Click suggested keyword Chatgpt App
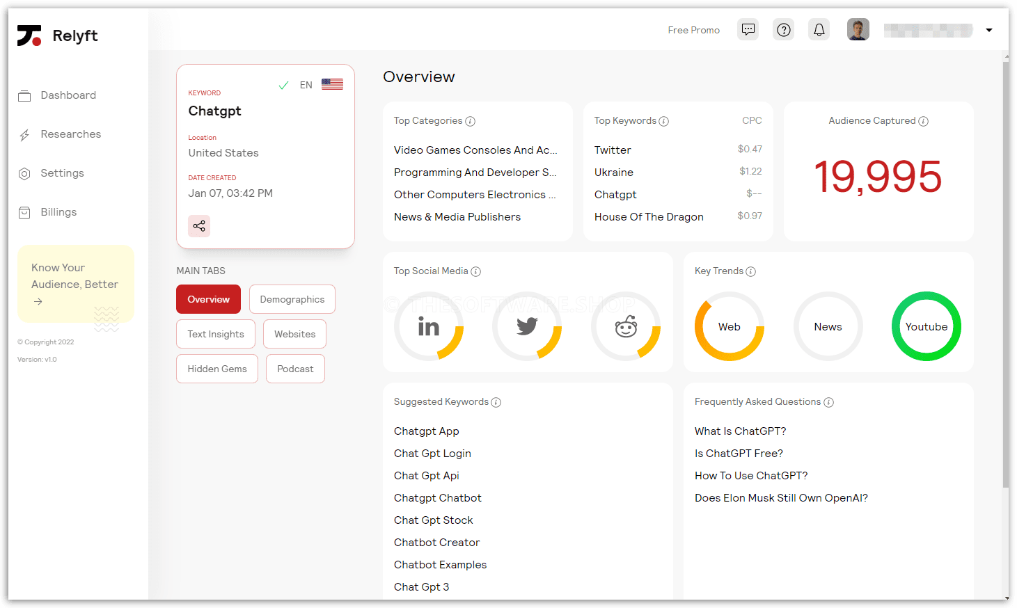This screenshot has height=608, width=1017. 427,431
